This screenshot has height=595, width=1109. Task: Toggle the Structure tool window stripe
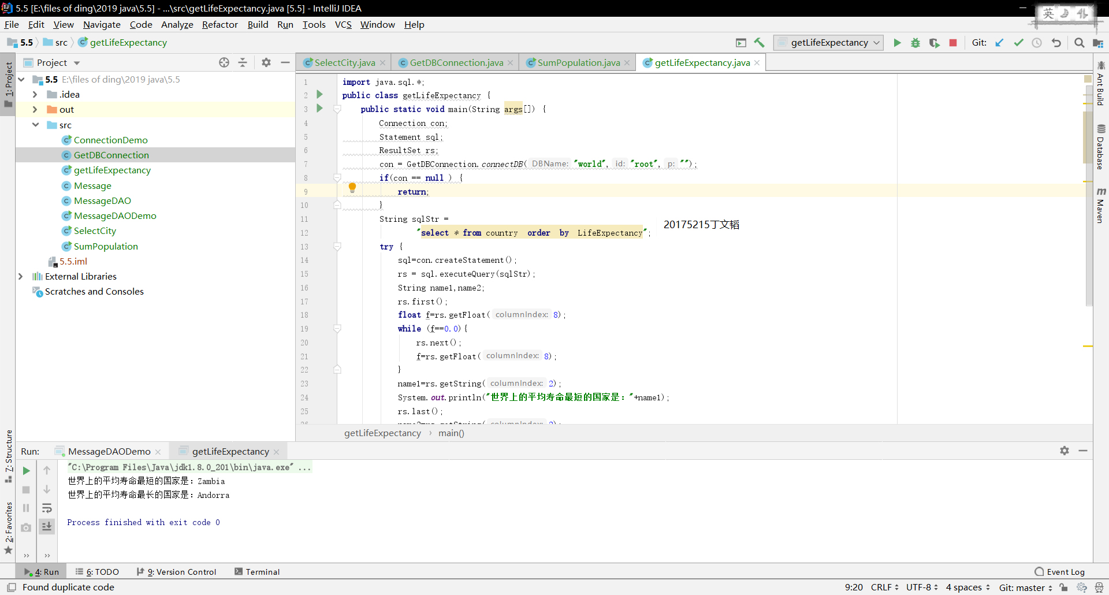[x=8, y=456]
